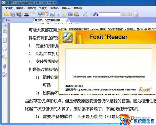This screenshot has width=156, height=125.
Task: Click the Find Previous arrow icon
Action: (x=124, y=14)
